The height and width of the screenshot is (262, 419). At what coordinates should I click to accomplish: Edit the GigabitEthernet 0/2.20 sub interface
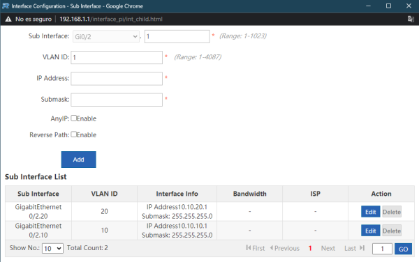click(x=370, y=212)
